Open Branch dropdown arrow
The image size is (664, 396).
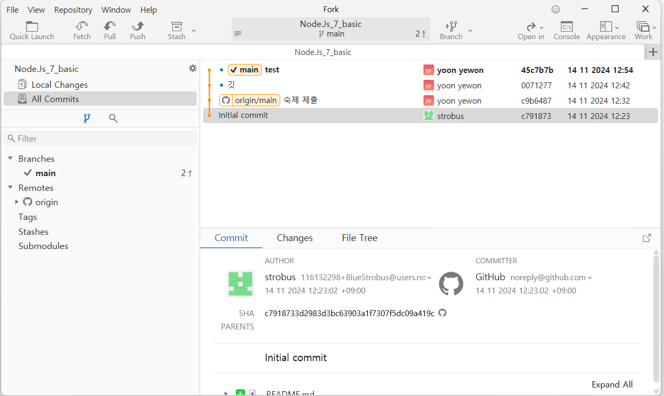click(x=471, y=30)
